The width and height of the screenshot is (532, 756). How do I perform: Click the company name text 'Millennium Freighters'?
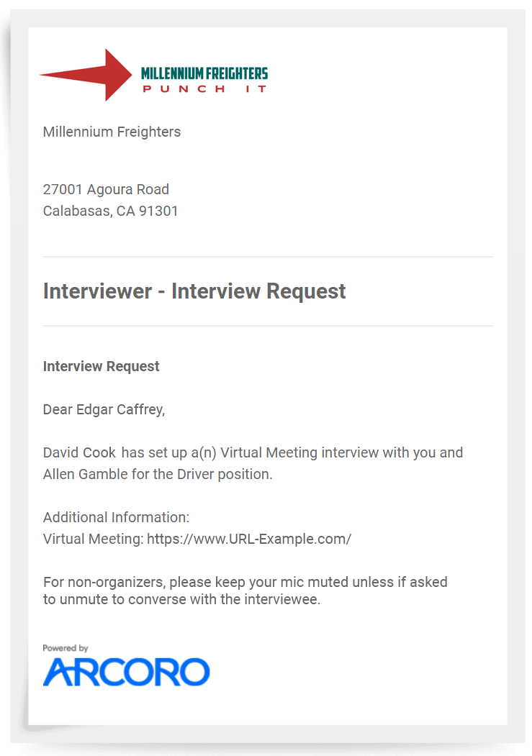coord(112,132)
